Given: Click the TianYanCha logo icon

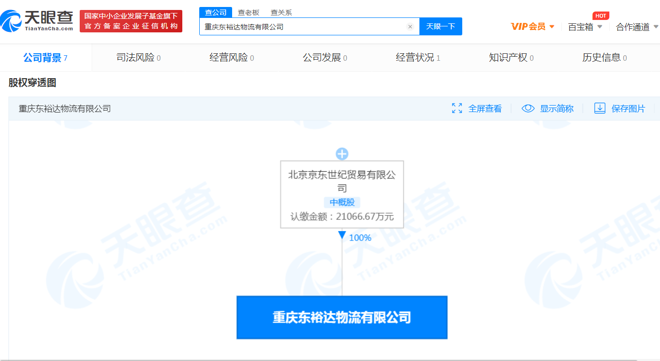Looking at the screenshot, I should click(10, 21).
